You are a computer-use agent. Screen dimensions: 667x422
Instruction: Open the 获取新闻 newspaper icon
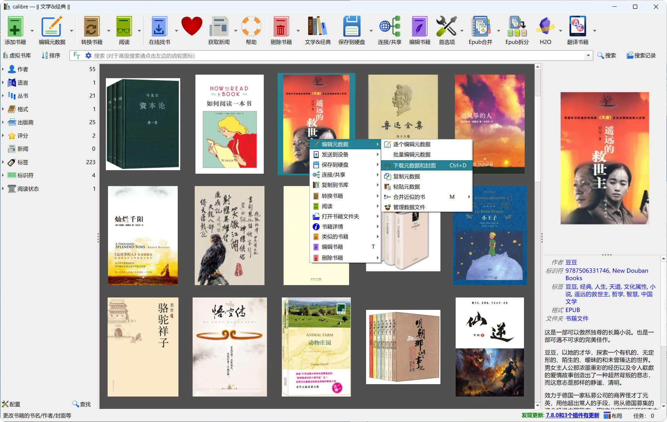219,27
